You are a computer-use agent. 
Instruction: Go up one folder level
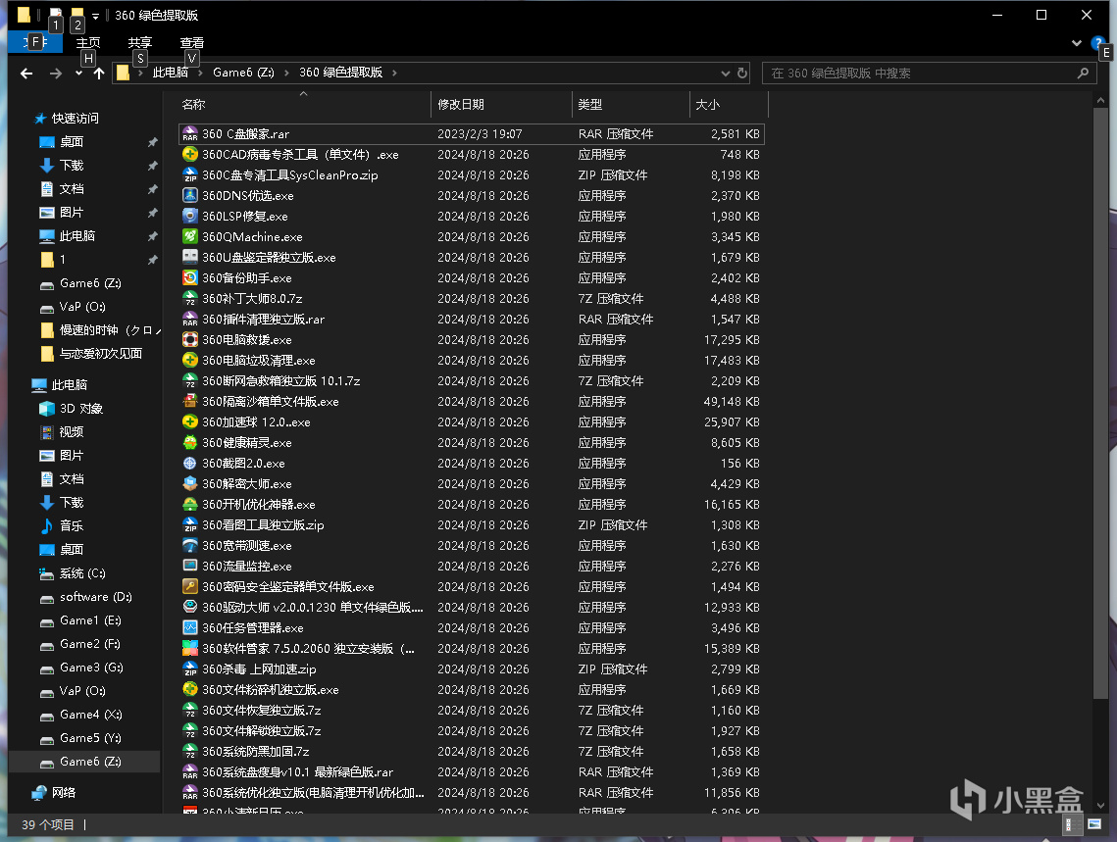tap(99, 74)
